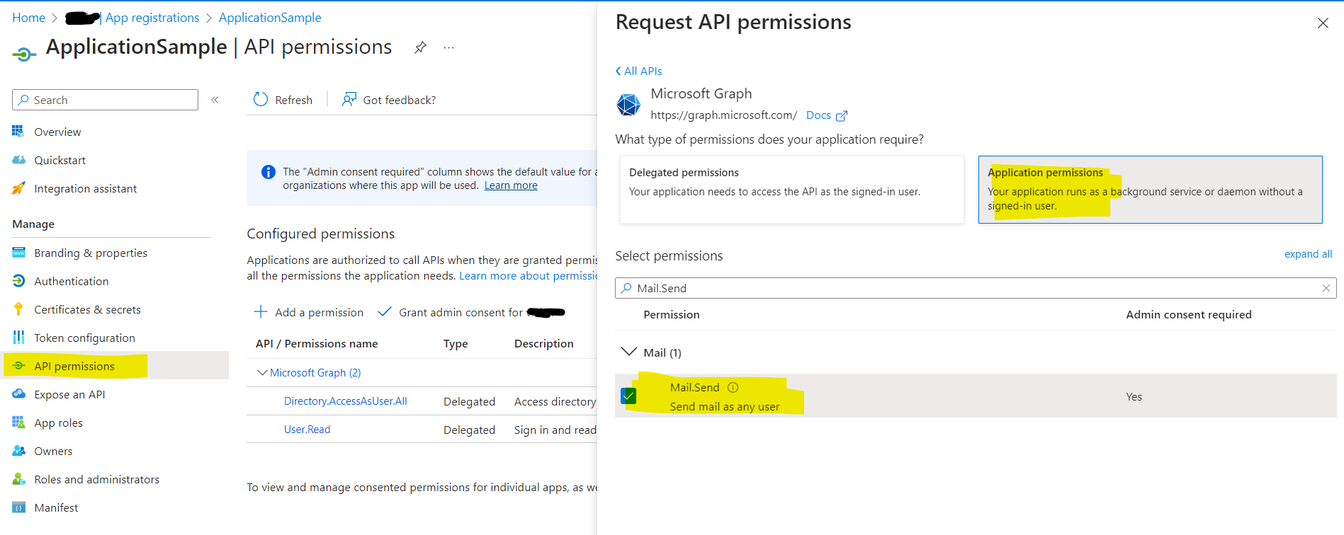Click the Roles and administrators icon

click(x=18, y=479)
